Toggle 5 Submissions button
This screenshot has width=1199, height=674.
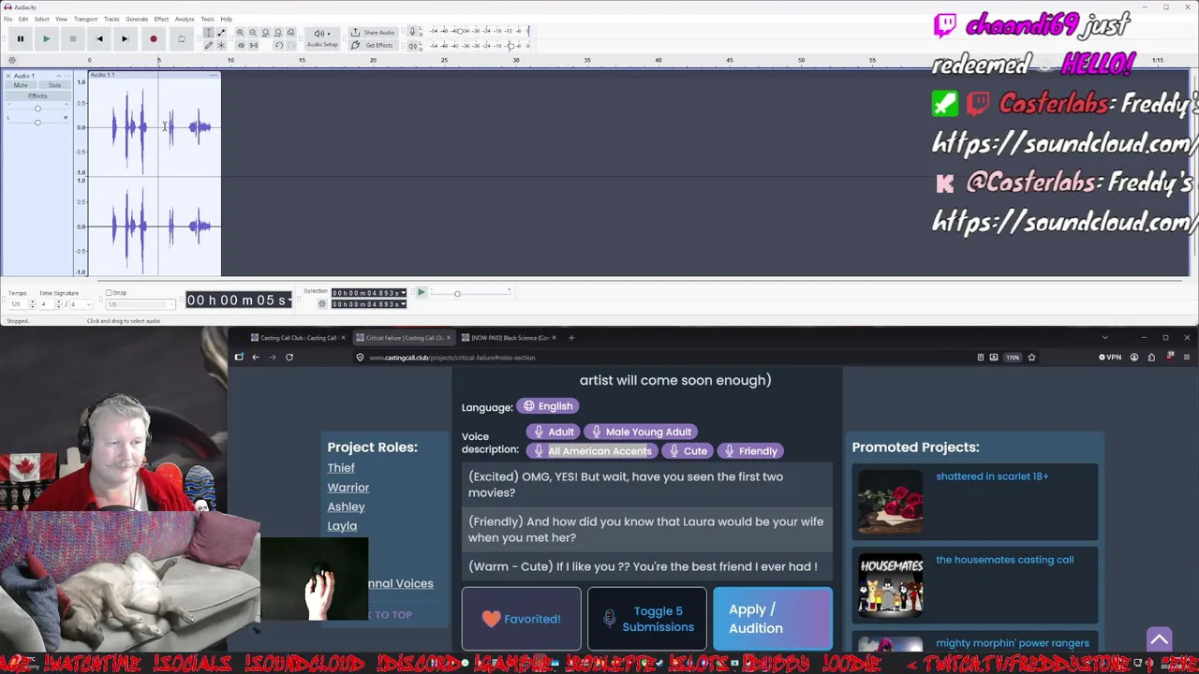pyautogui.click(x=646, y=619)
